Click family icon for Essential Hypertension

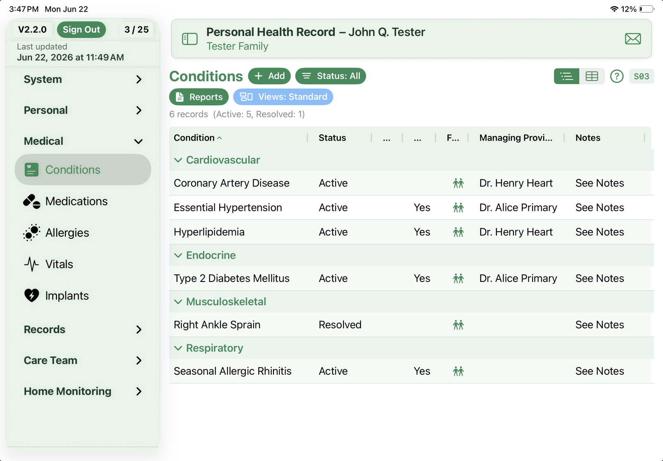[x=458, y=208]
